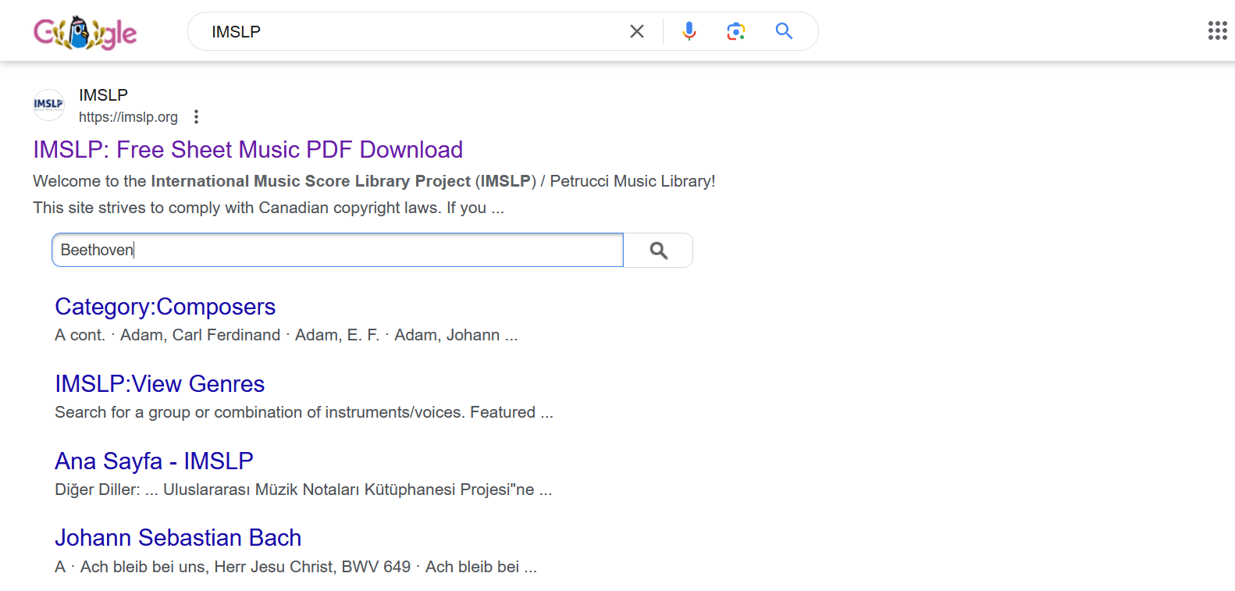Search by image with Lens icon
The width and height of the screenshot is (1235, 591).
(x=735, y=31)
